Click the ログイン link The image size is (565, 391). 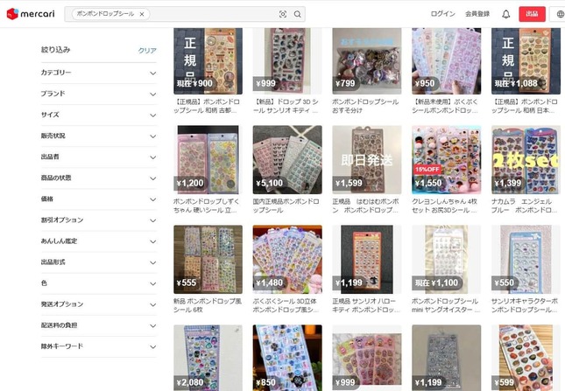click(x=443, y=14)
